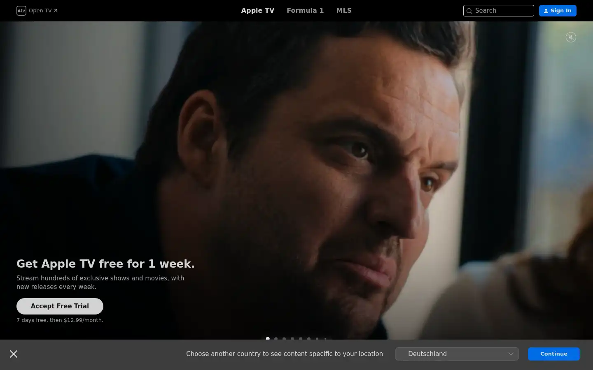The height and width of the screenshot is (370, 593).
Task: Focus the Search input field
Action: point(499,11)
